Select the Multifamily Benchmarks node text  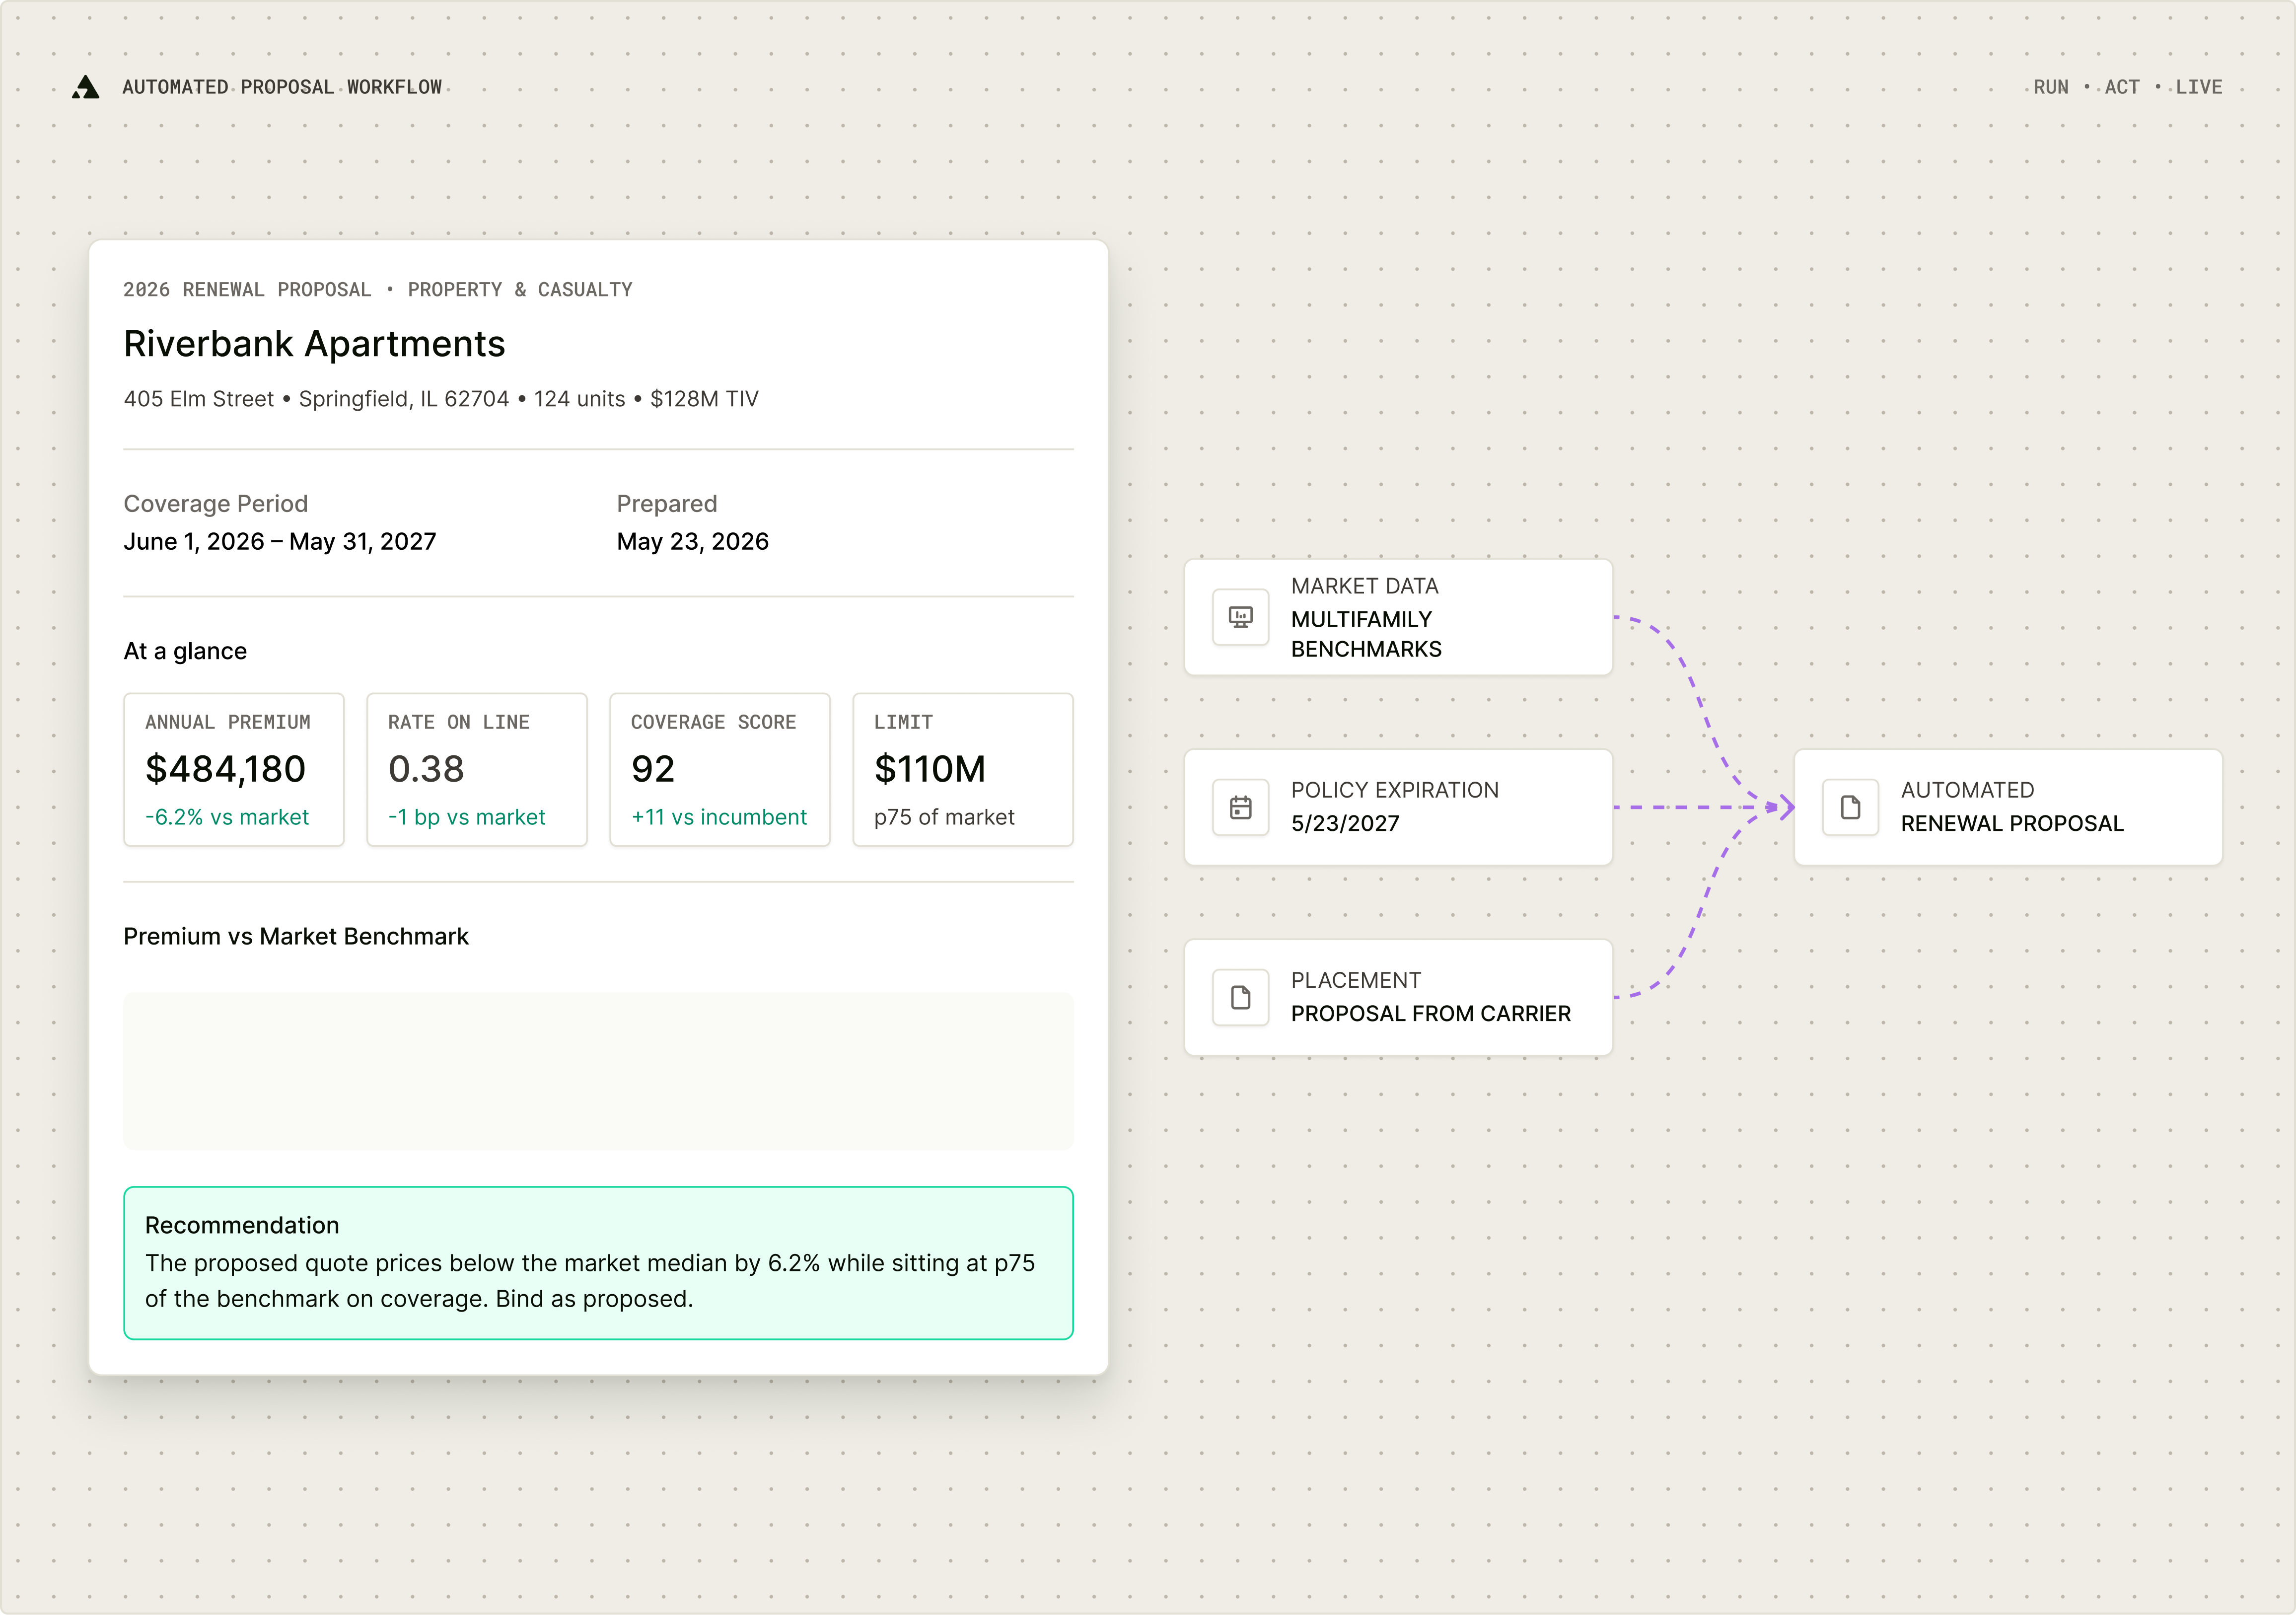click(x=1366, y=634)
